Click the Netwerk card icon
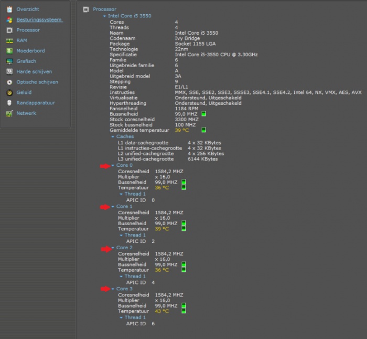This screenshot has width=367, height=339. coord(9,114)
